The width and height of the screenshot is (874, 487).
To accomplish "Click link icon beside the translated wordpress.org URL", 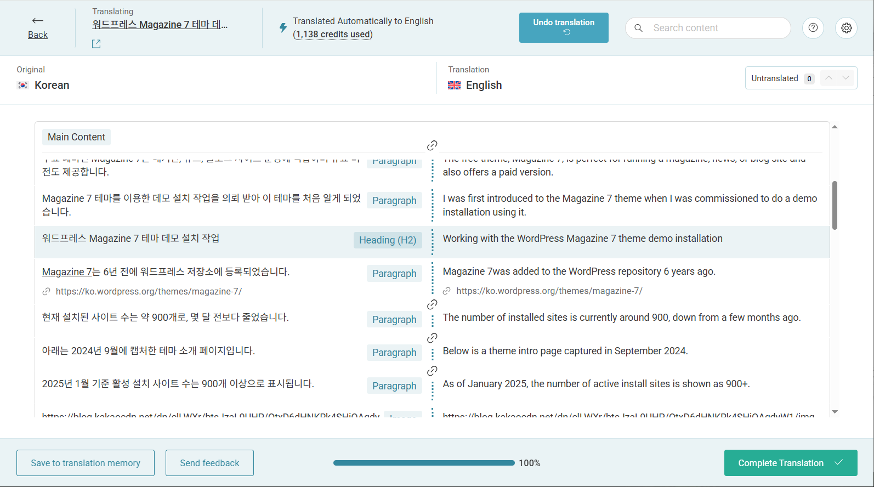I will pyautogui.click(x=447, y=291).
